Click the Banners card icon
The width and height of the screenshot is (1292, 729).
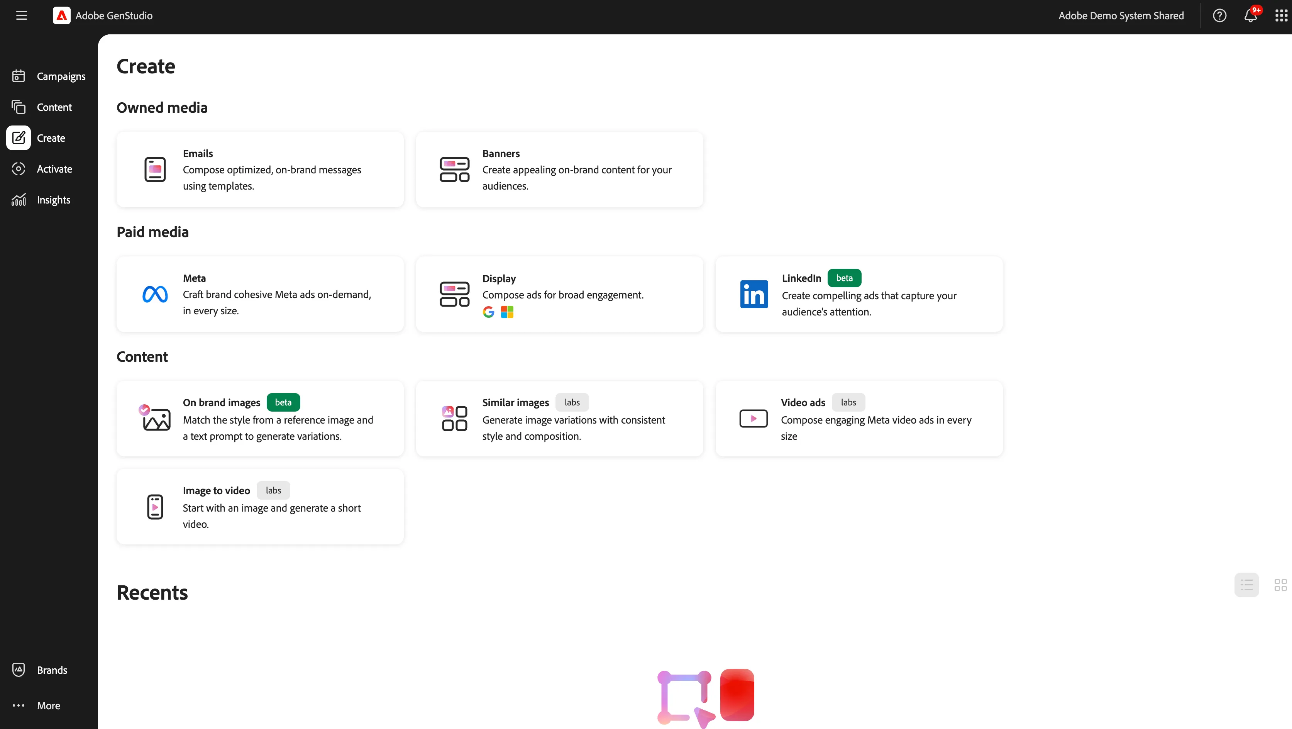(454, 170)
